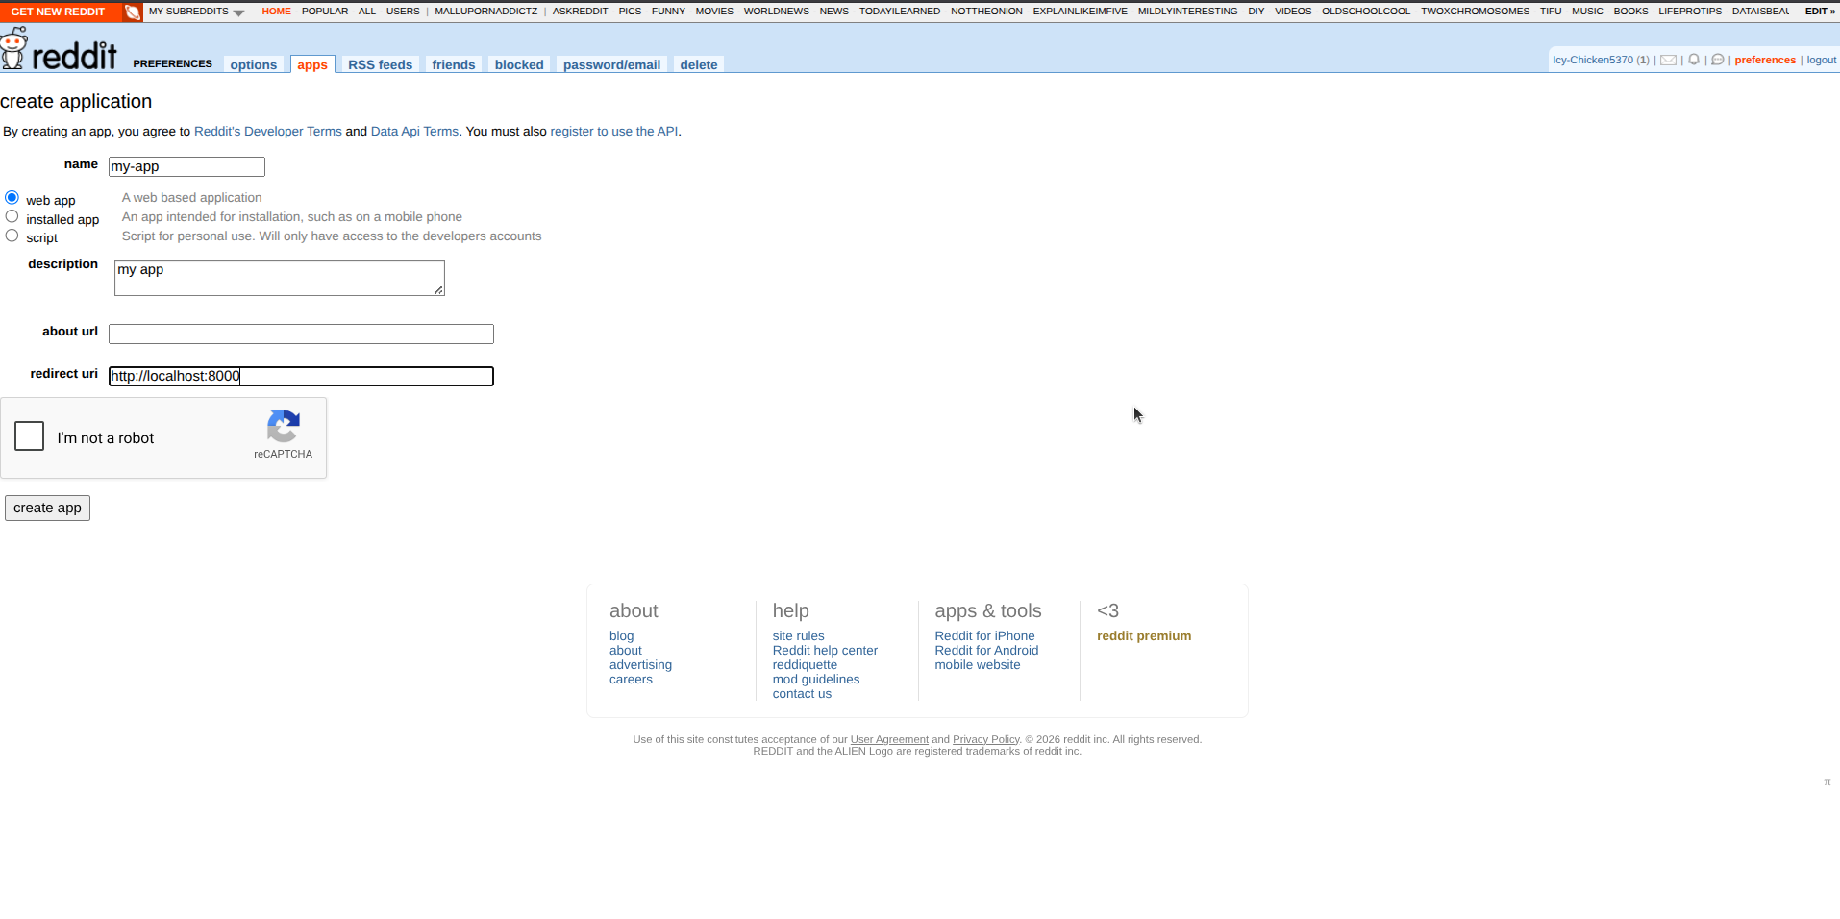Switch to the RSS feeds tab
The image size is (1840, 919).
point(381,64)
